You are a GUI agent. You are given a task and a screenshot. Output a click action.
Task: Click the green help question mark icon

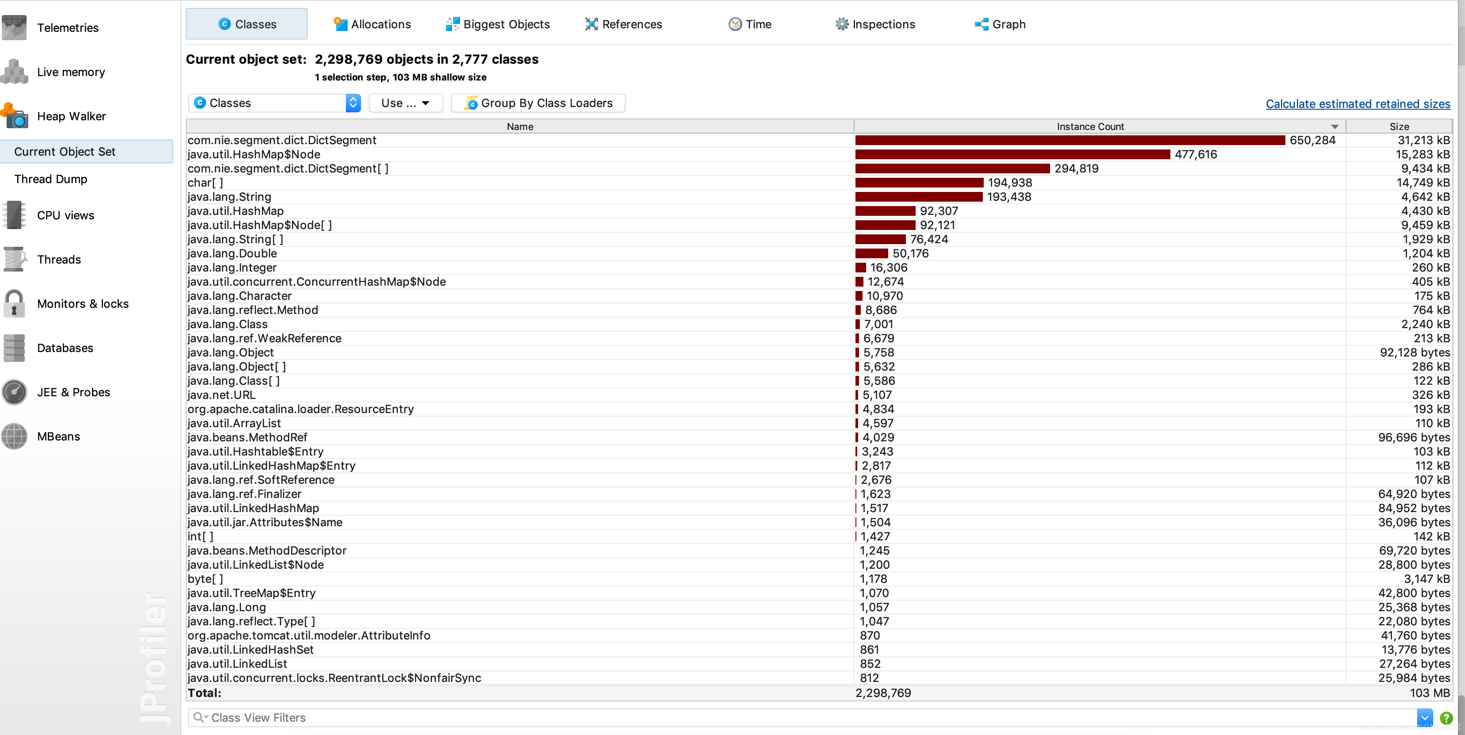coord(1446,718)
